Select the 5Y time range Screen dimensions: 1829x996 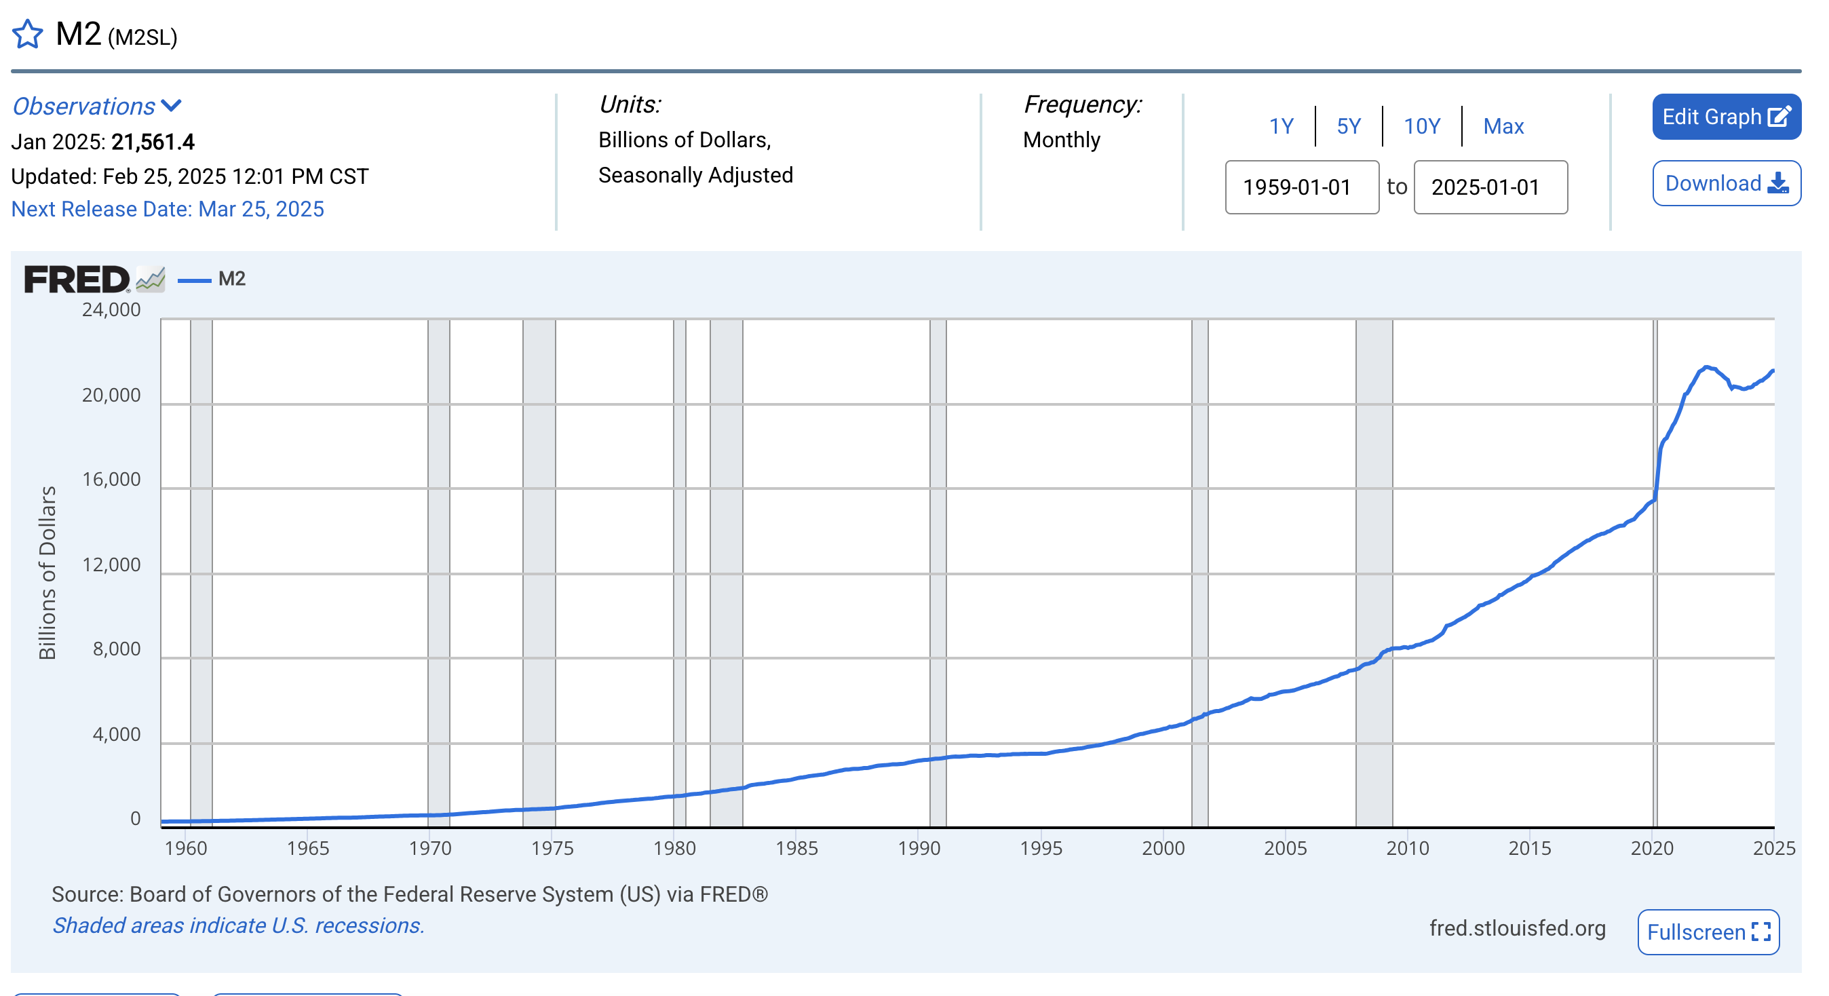tap(1348, 126)
